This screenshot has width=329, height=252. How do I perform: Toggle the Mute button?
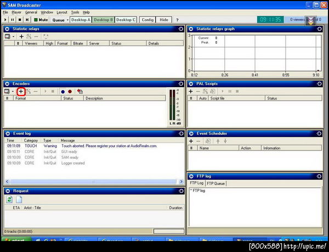tap(41, 20)
